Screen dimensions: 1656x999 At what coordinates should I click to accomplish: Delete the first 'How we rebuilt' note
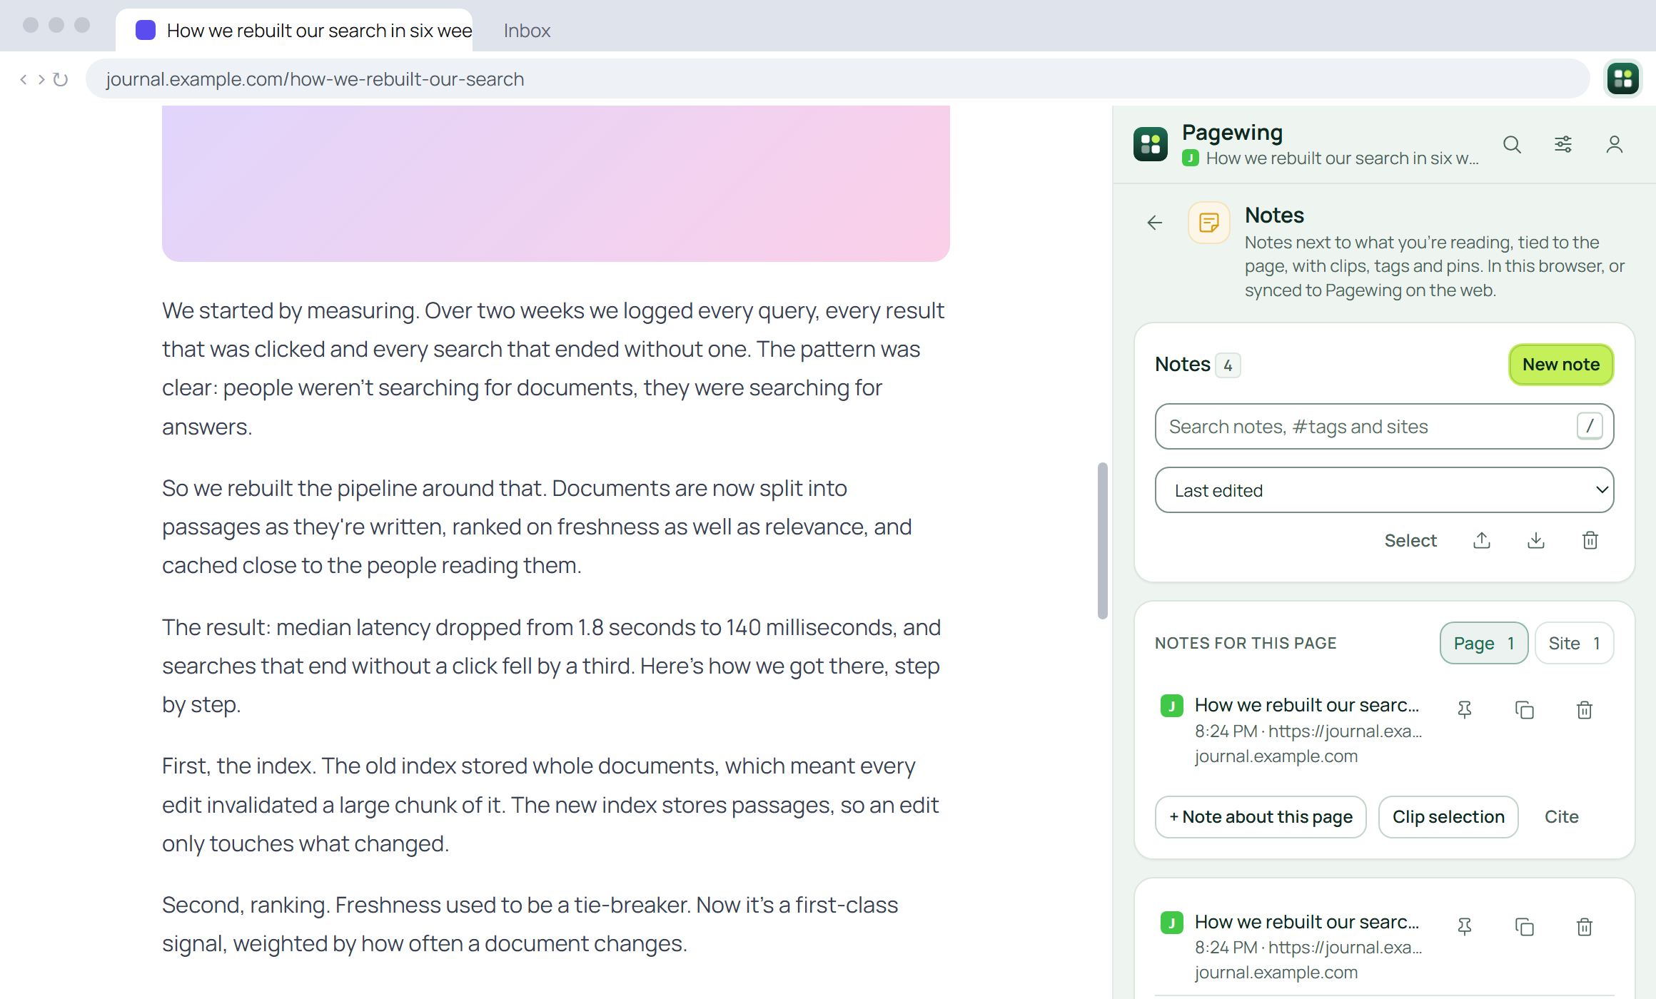pyautogui.click(x=1585, y=709)
